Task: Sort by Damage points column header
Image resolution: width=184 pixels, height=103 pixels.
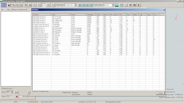Action: pos(91,15)
